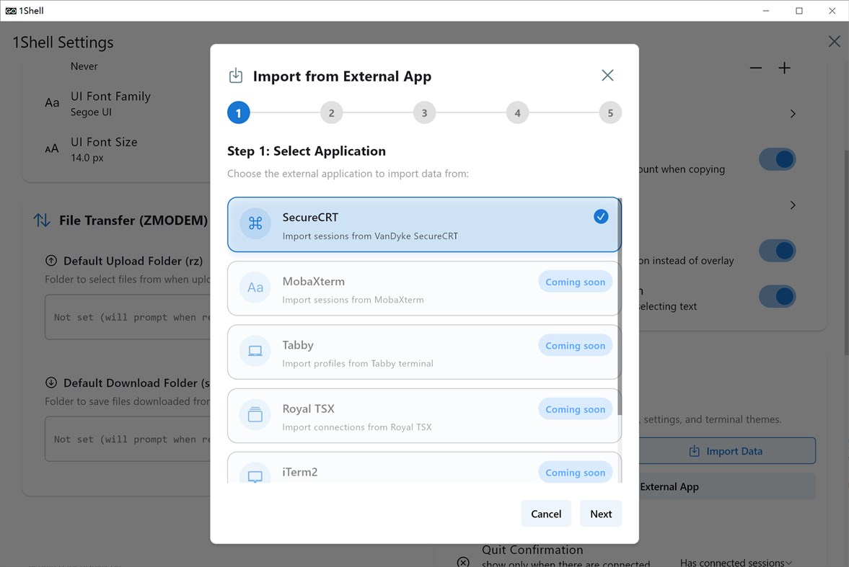Click the Default Upload Folder icon
This screenshot has width=849, height=567.
[51, 261]
